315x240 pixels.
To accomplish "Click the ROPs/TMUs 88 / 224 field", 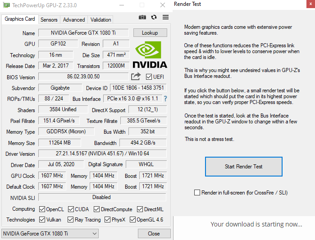I will coord(54,99).
